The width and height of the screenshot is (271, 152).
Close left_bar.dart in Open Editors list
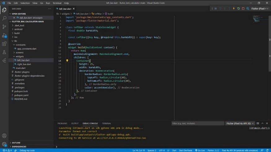click(x=14, y=18)
